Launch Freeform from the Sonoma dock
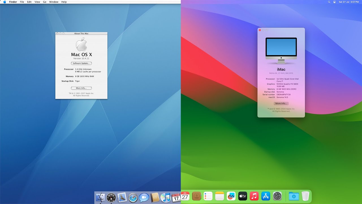 (x=231, y=196)
